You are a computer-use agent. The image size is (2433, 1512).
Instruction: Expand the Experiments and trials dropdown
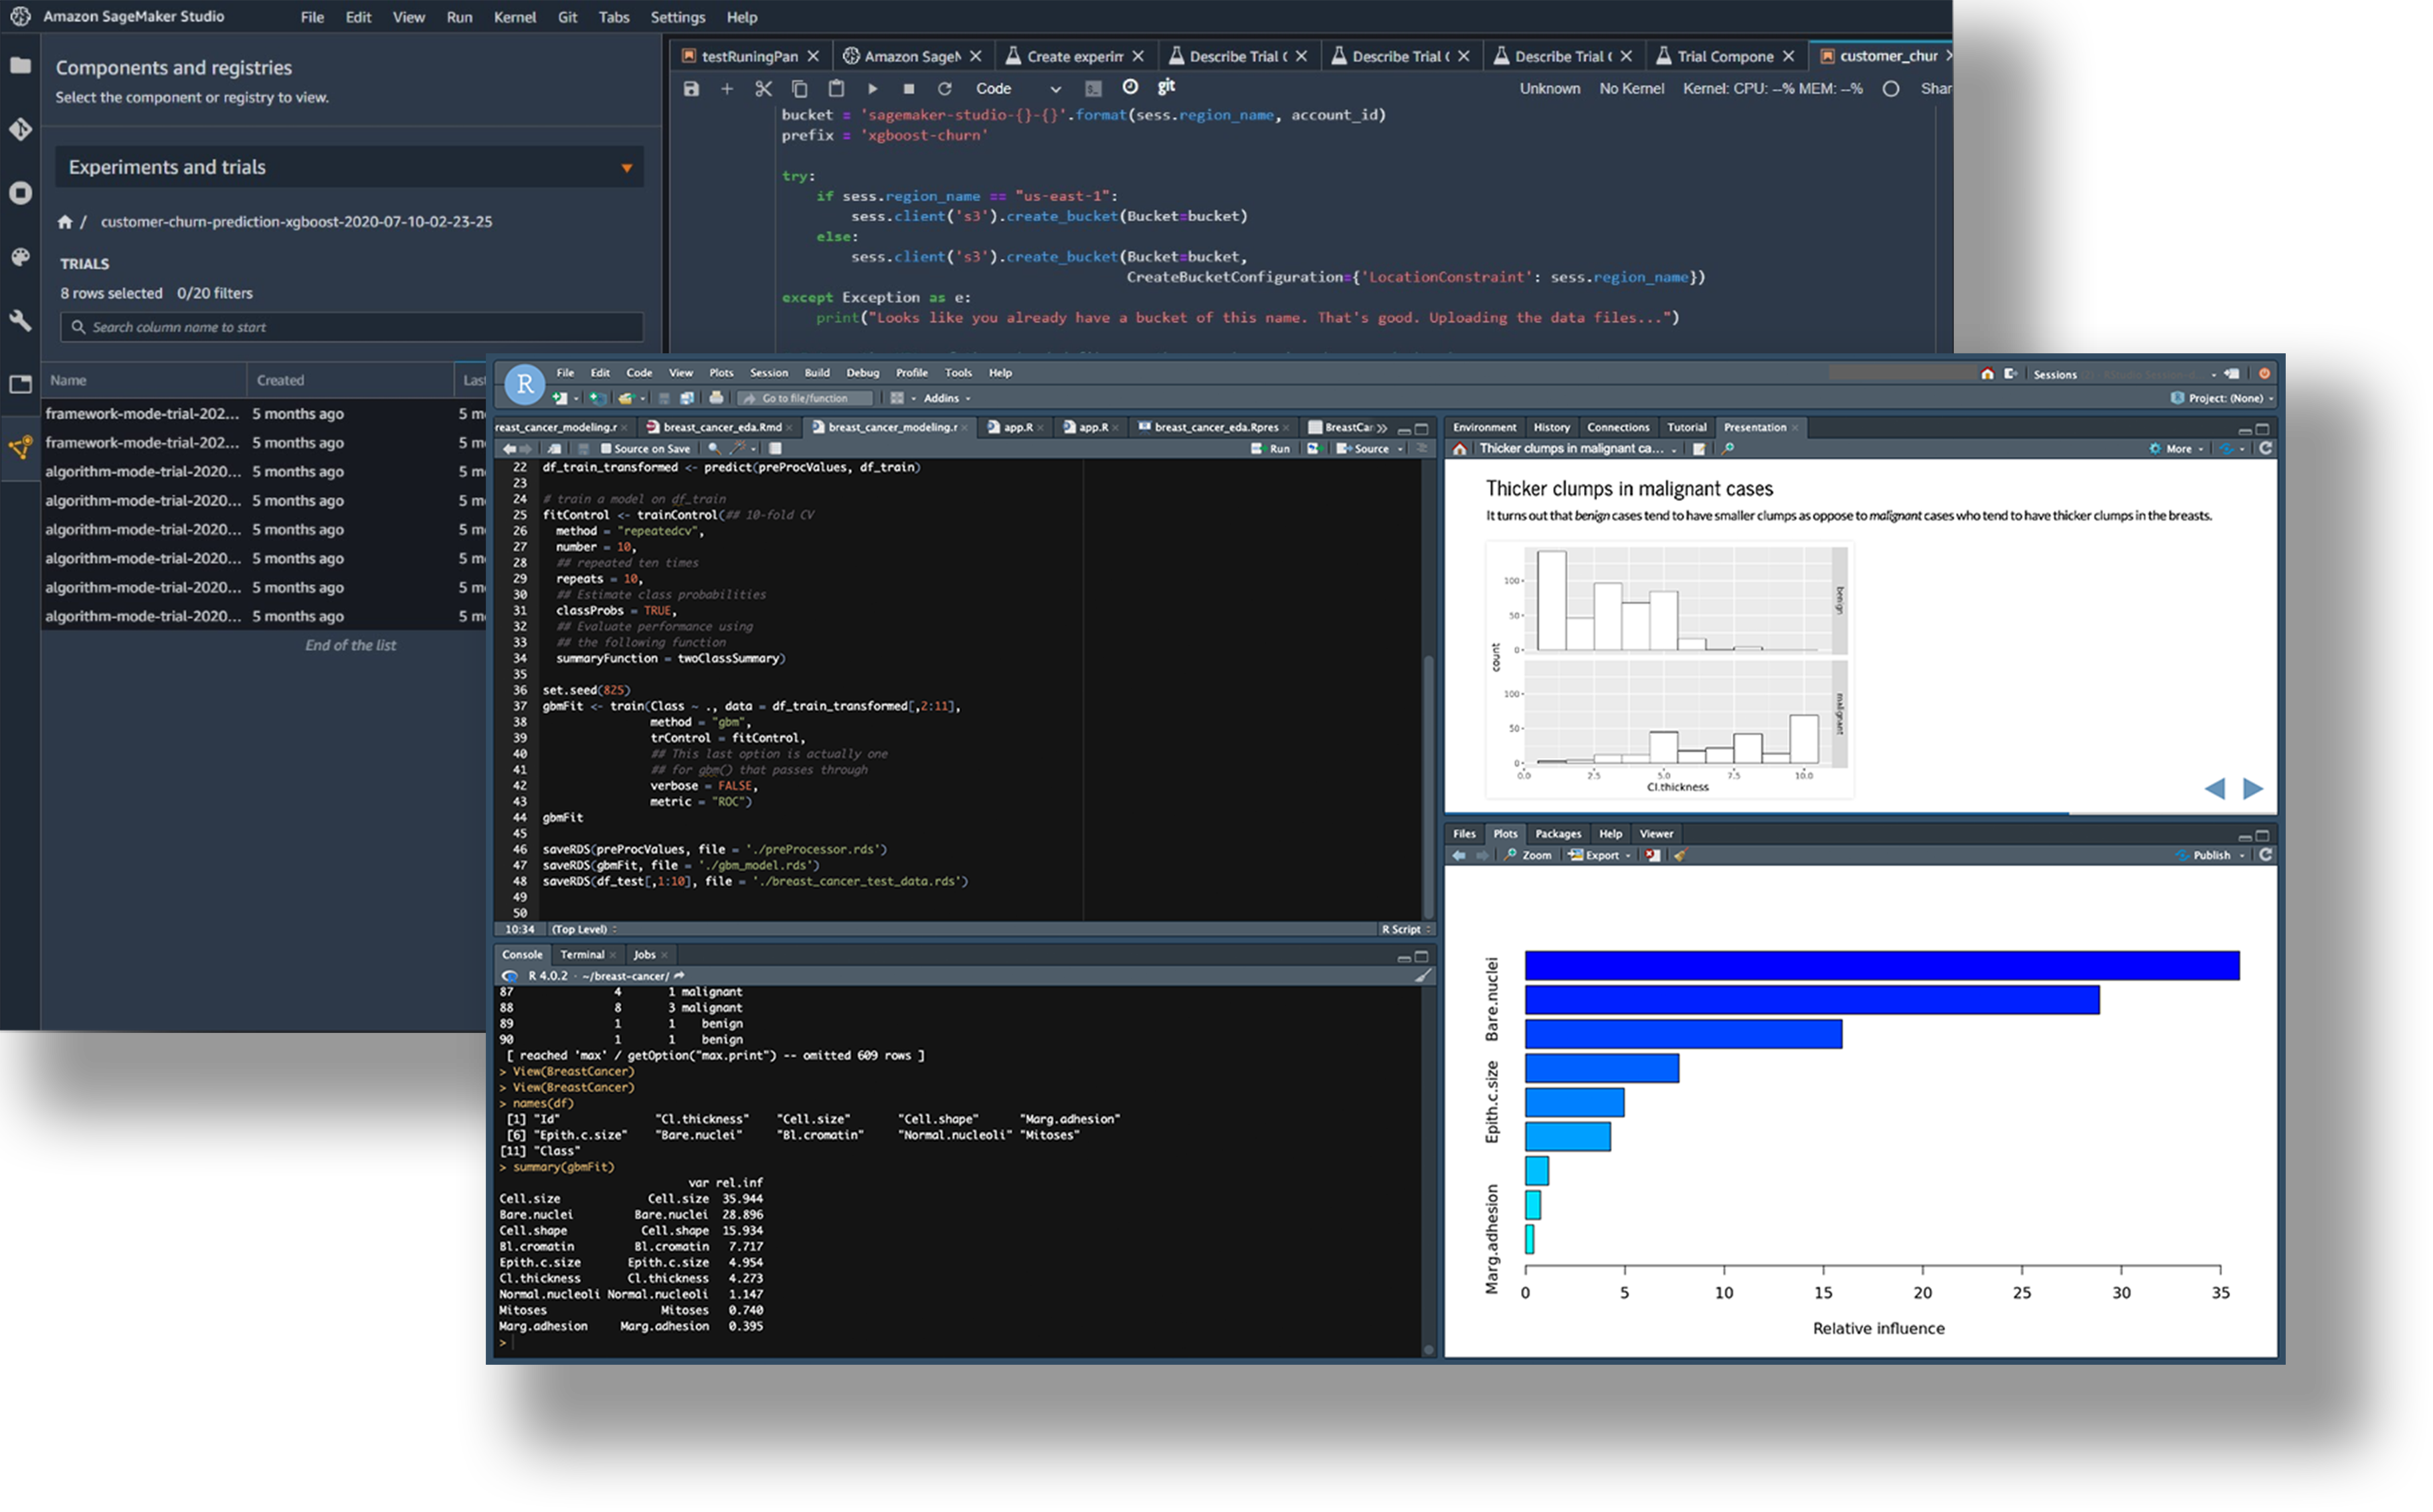coord(349,167)
